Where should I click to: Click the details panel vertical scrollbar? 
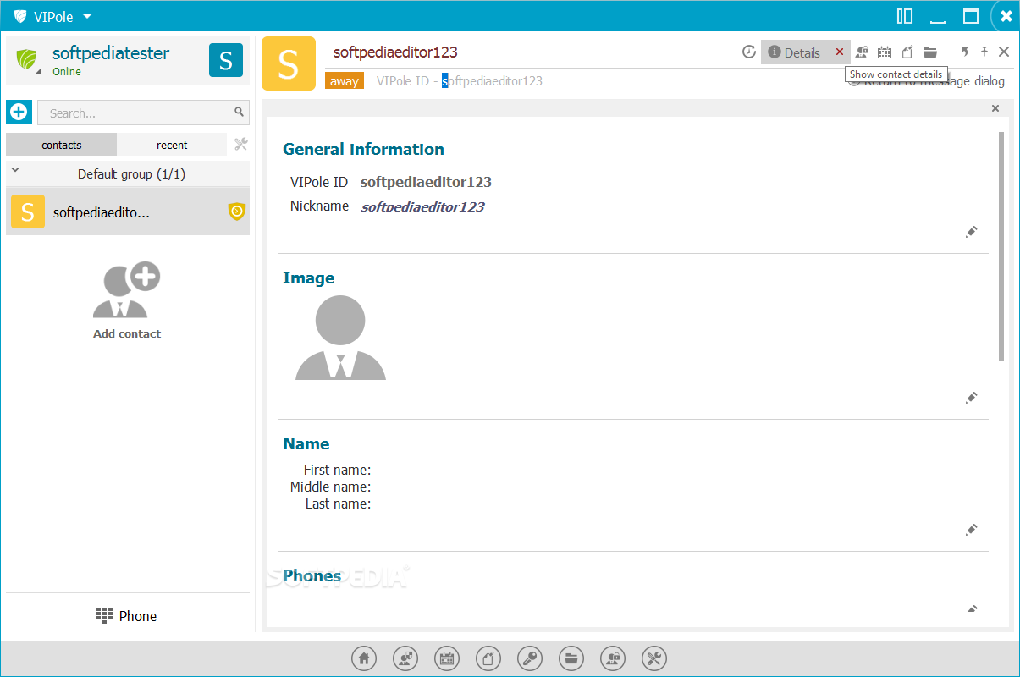pos(1002,246)
